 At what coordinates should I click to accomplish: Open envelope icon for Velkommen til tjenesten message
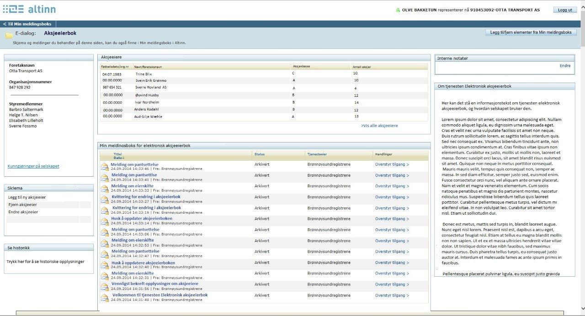(105, 297)
